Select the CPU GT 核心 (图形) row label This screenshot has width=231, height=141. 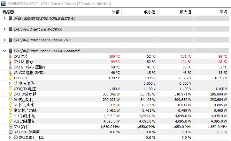pos(29,67)
